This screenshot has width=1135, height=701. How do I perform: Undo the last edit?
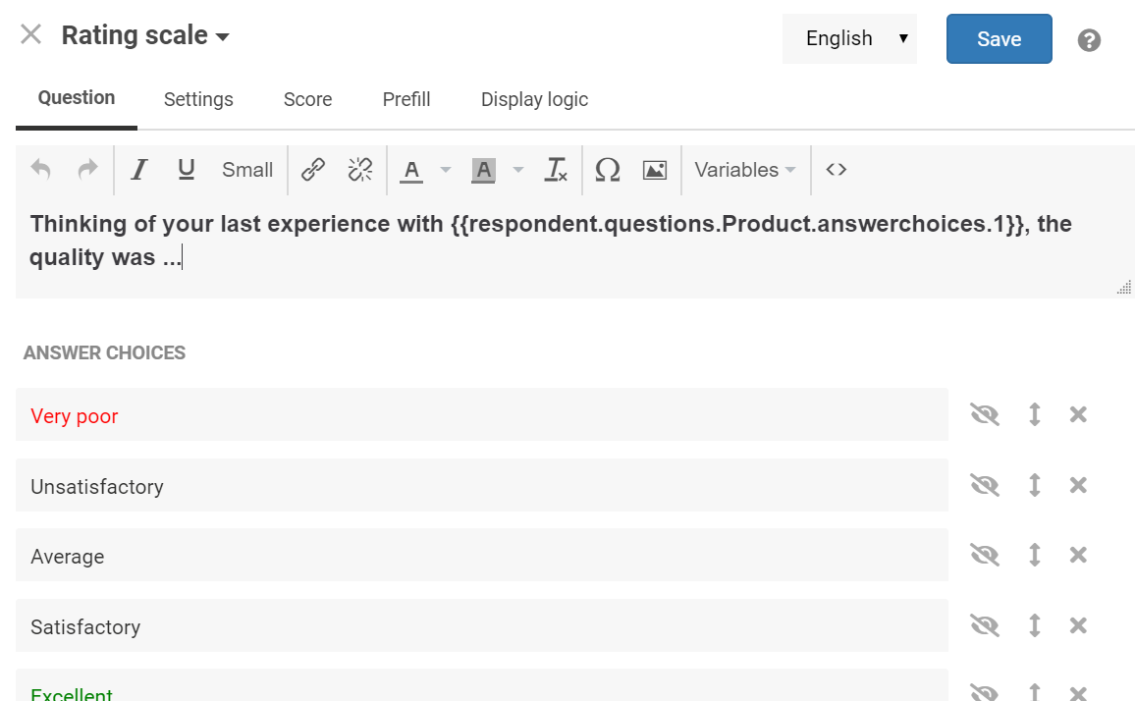40,170
